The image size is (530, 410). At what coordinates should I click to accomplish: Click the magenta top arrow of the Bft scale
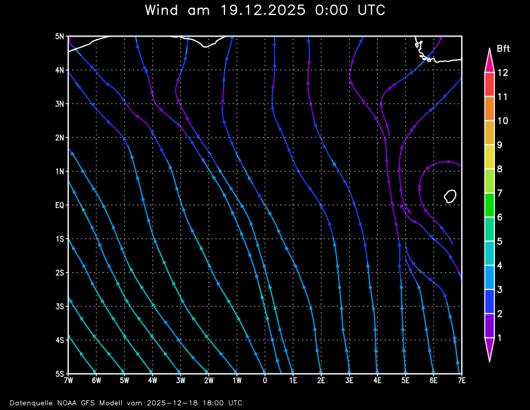(x=489, y=61)
